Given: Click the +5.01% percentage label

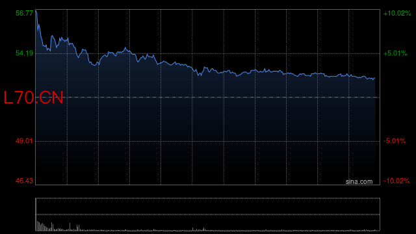Looking at the screenshot, I should (x=395, y=53).
